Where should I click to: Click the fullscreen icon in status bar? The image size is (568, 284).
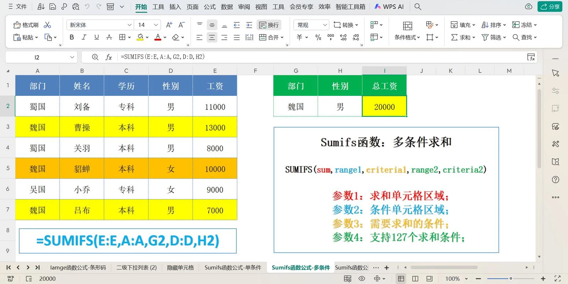[x=558, y=279]
